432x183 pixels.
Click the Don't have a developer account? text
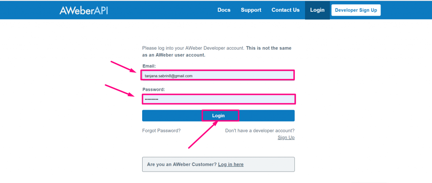click(x=260, y=130)
